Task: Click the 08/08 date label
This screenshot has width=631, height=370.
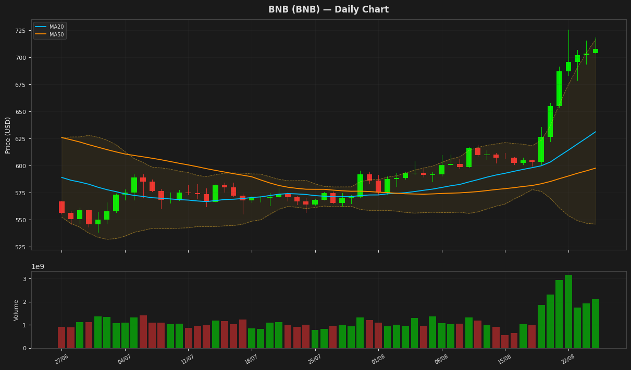Action: (x=441, y=359)
